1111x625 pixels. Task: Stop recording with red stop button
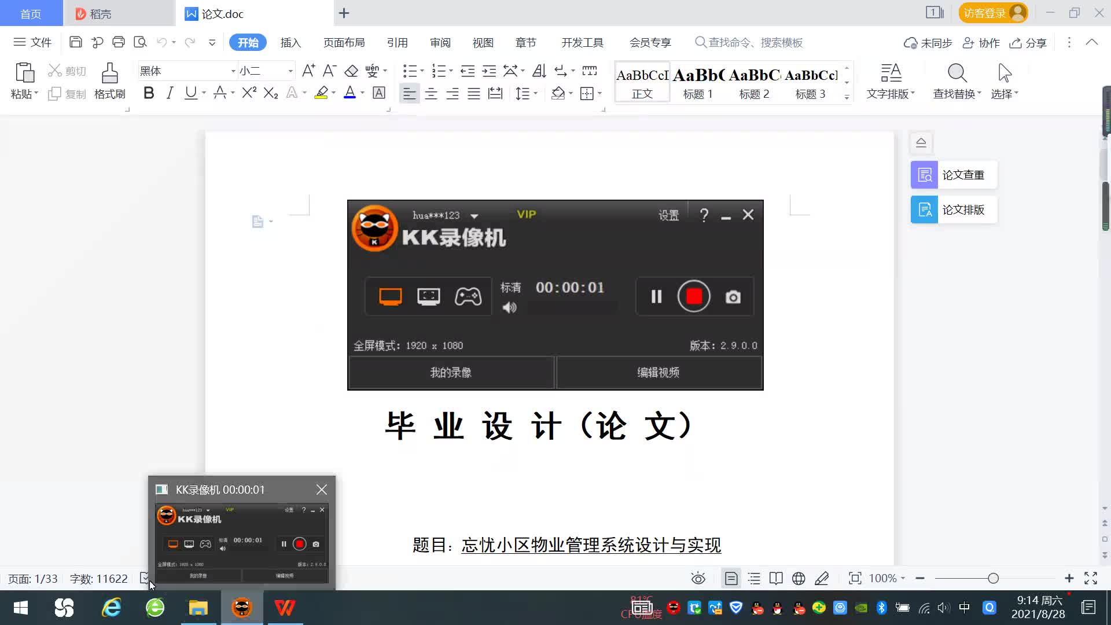pyautogui.click(x=694, y=296)
